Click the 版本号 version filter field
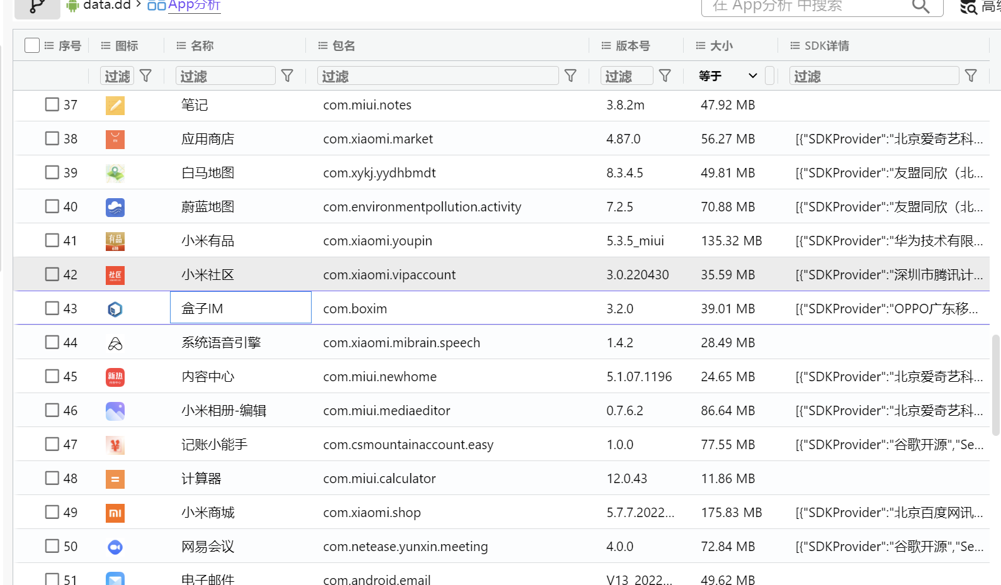Image resolution: width=1001 pixels, height=585 pixels. tap(627, 75)
